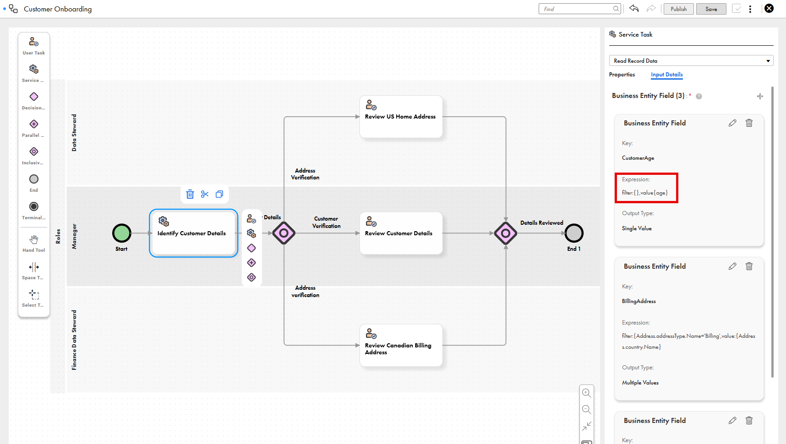The width and height of the screenshot is (786, 444).
Task: Select the End event palette tool
Action: (x=34, y=184)
